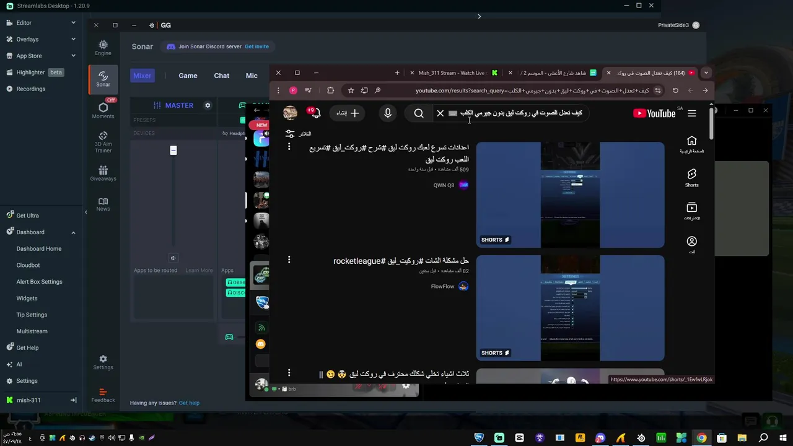Open Moments in the GG sidebar
This screenshot has width=793, height=446.
pos(103,110)
